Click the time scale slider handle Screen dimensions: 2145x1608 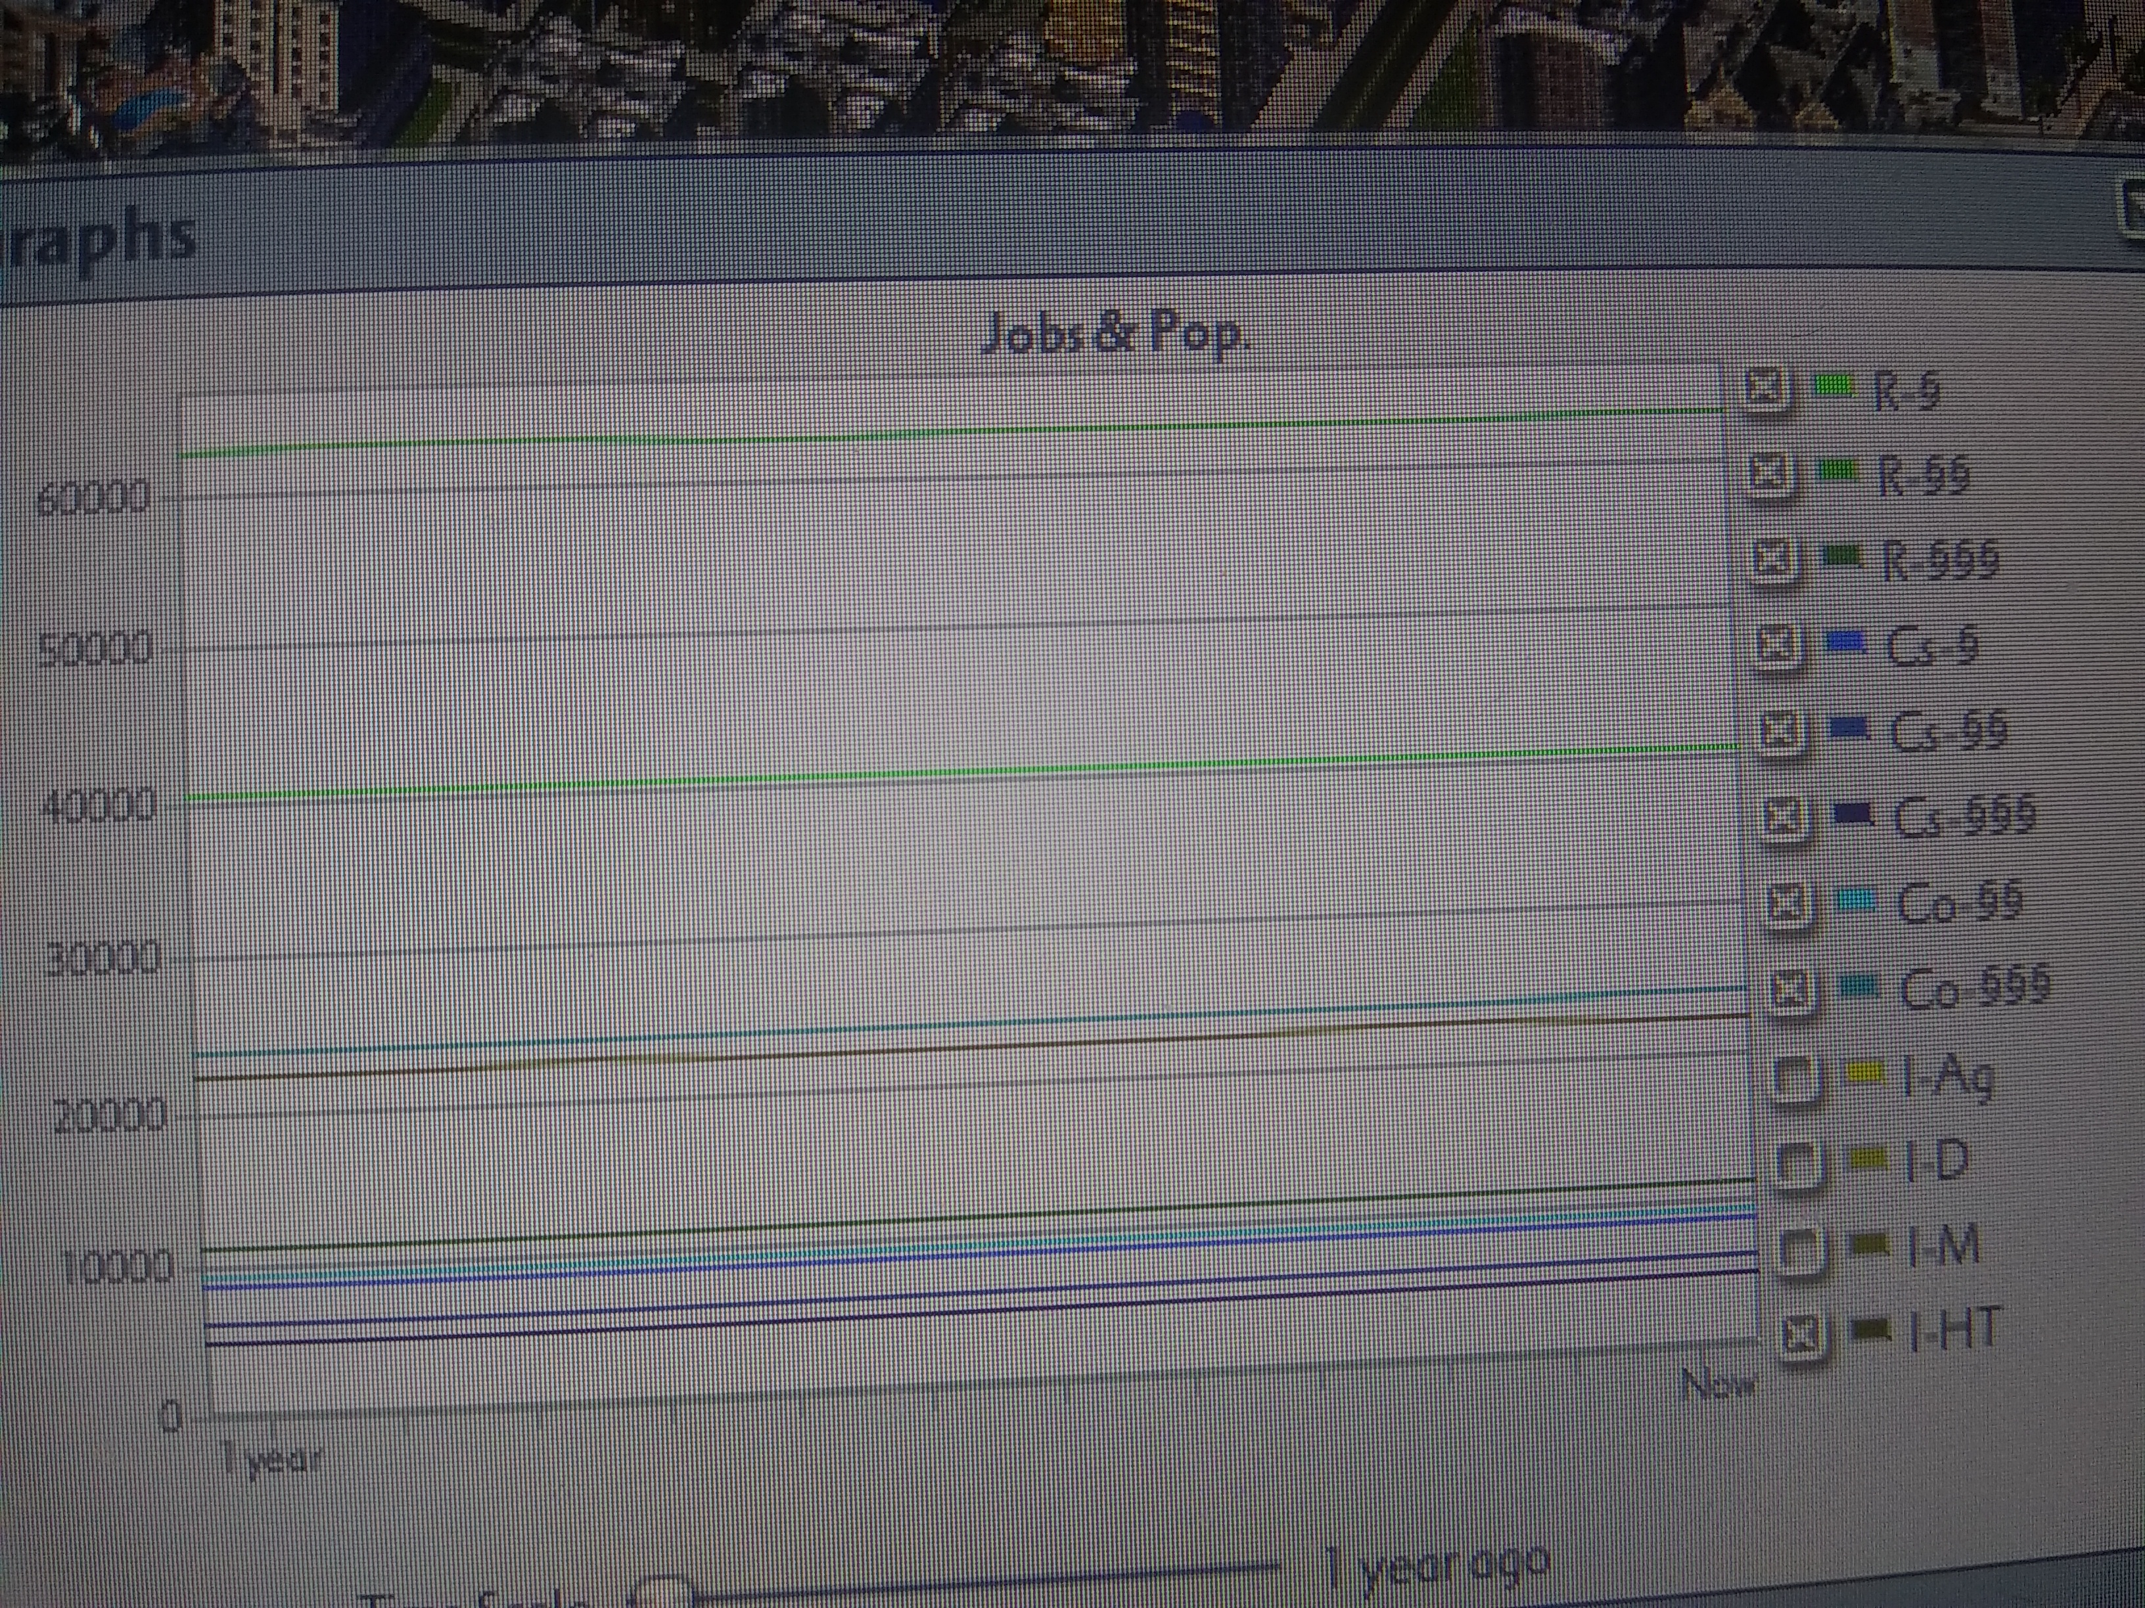[x=662, y=1592]
